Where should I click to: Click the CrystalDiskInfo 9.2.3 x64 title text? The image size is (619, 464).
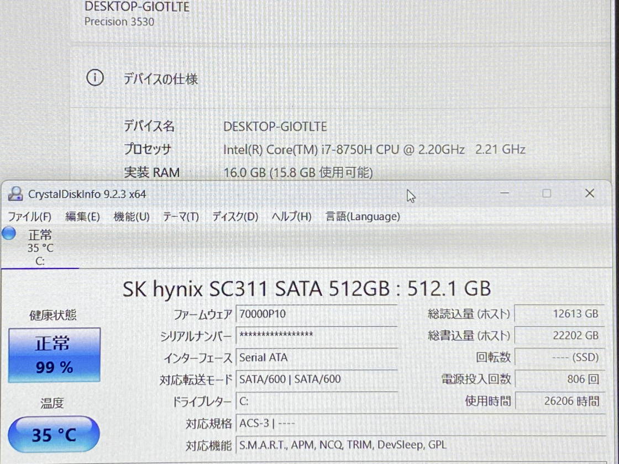(x=87, y=194)
